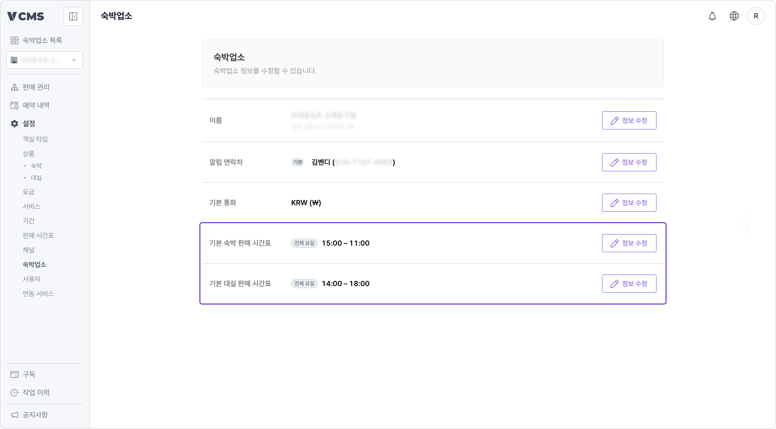Viewport: 776px width, 429px height.
Task: Select 채널 in the settings menu
Action: point(29,249)
